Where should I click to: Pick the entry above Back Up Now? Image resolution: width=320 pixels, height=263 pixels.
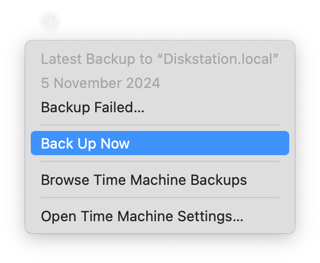point(93,107)
